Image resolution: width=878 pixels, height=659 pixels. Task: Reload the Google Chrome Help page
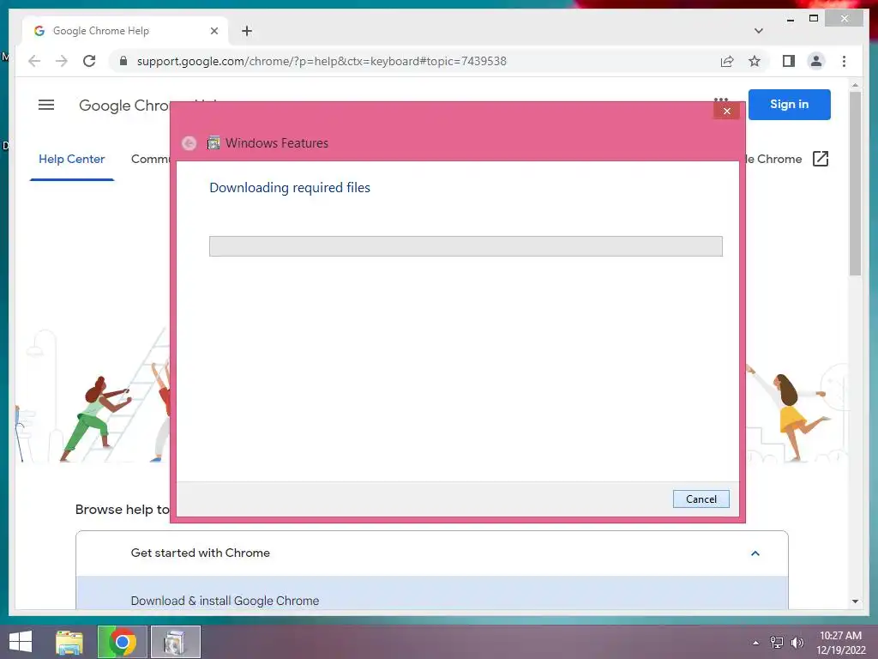[x=89, y=61]
